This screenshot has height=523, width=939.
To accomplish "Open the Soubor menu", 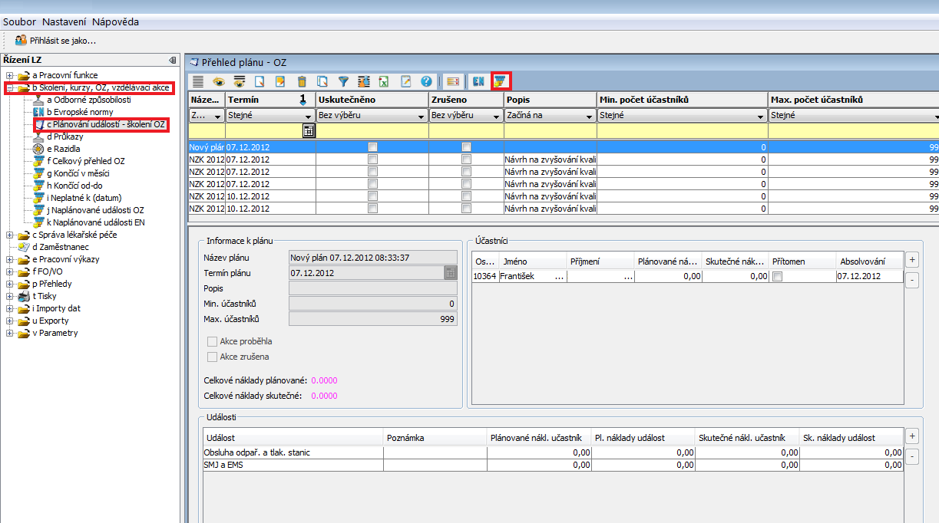I will point(19,22).
